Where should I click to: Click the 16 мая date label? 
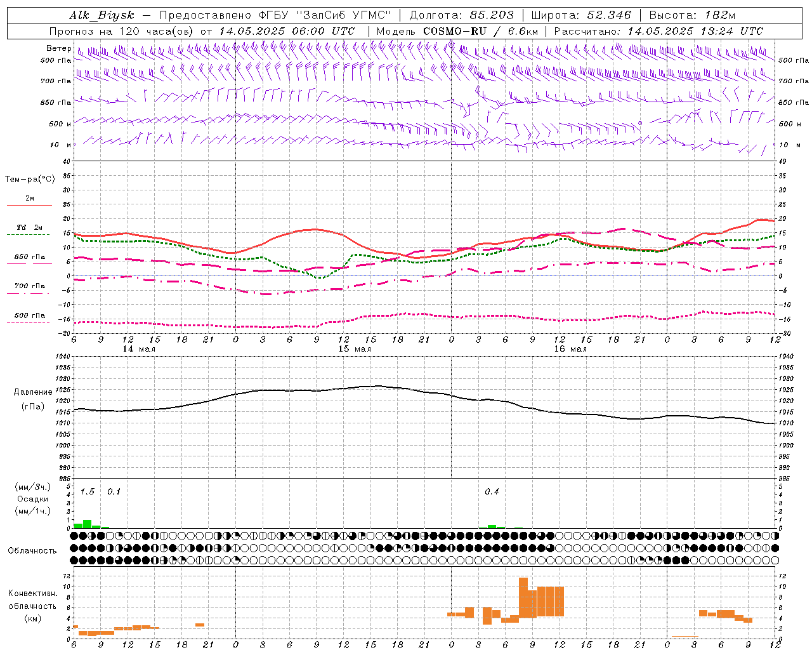pyautogui.click(x=570, y=349)
